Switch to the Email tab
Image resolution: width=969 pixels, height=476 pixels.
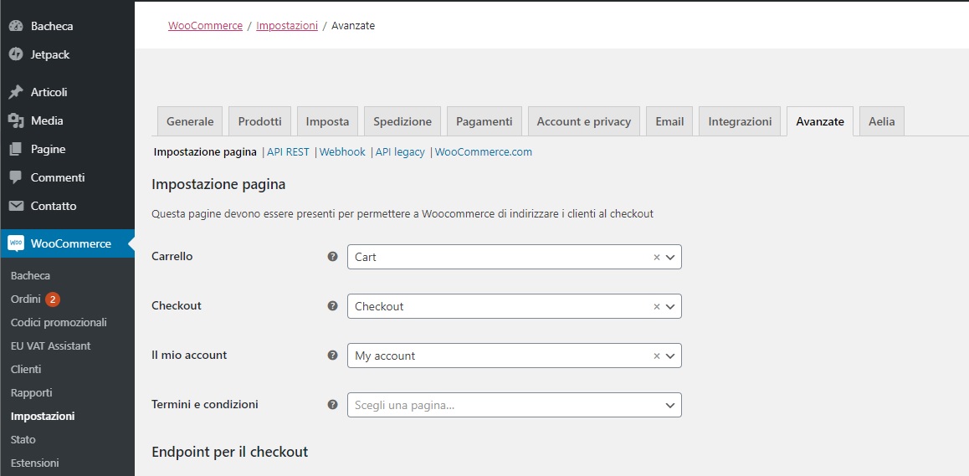click(670, 121)
